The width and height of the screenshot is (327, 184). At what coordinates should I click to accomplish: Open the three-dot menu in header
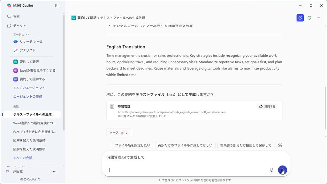(318, 18)
